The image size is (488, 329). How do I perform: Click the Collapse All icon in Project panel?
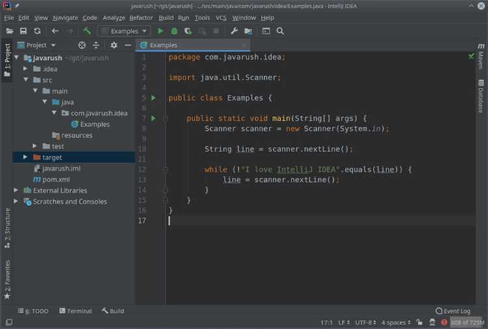[x=96, y=46]
